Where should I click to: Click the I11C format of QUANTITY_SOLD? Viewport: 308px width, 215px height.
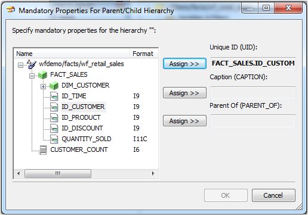pos(140,139)
